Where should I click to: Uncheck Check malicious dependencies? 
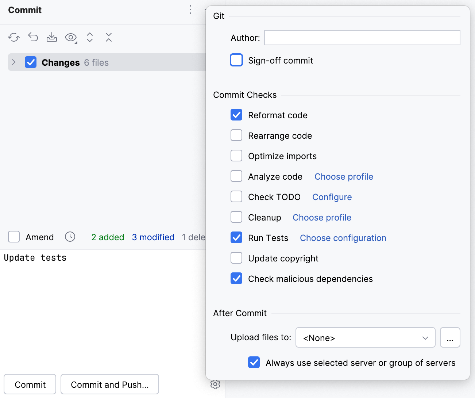236,279
